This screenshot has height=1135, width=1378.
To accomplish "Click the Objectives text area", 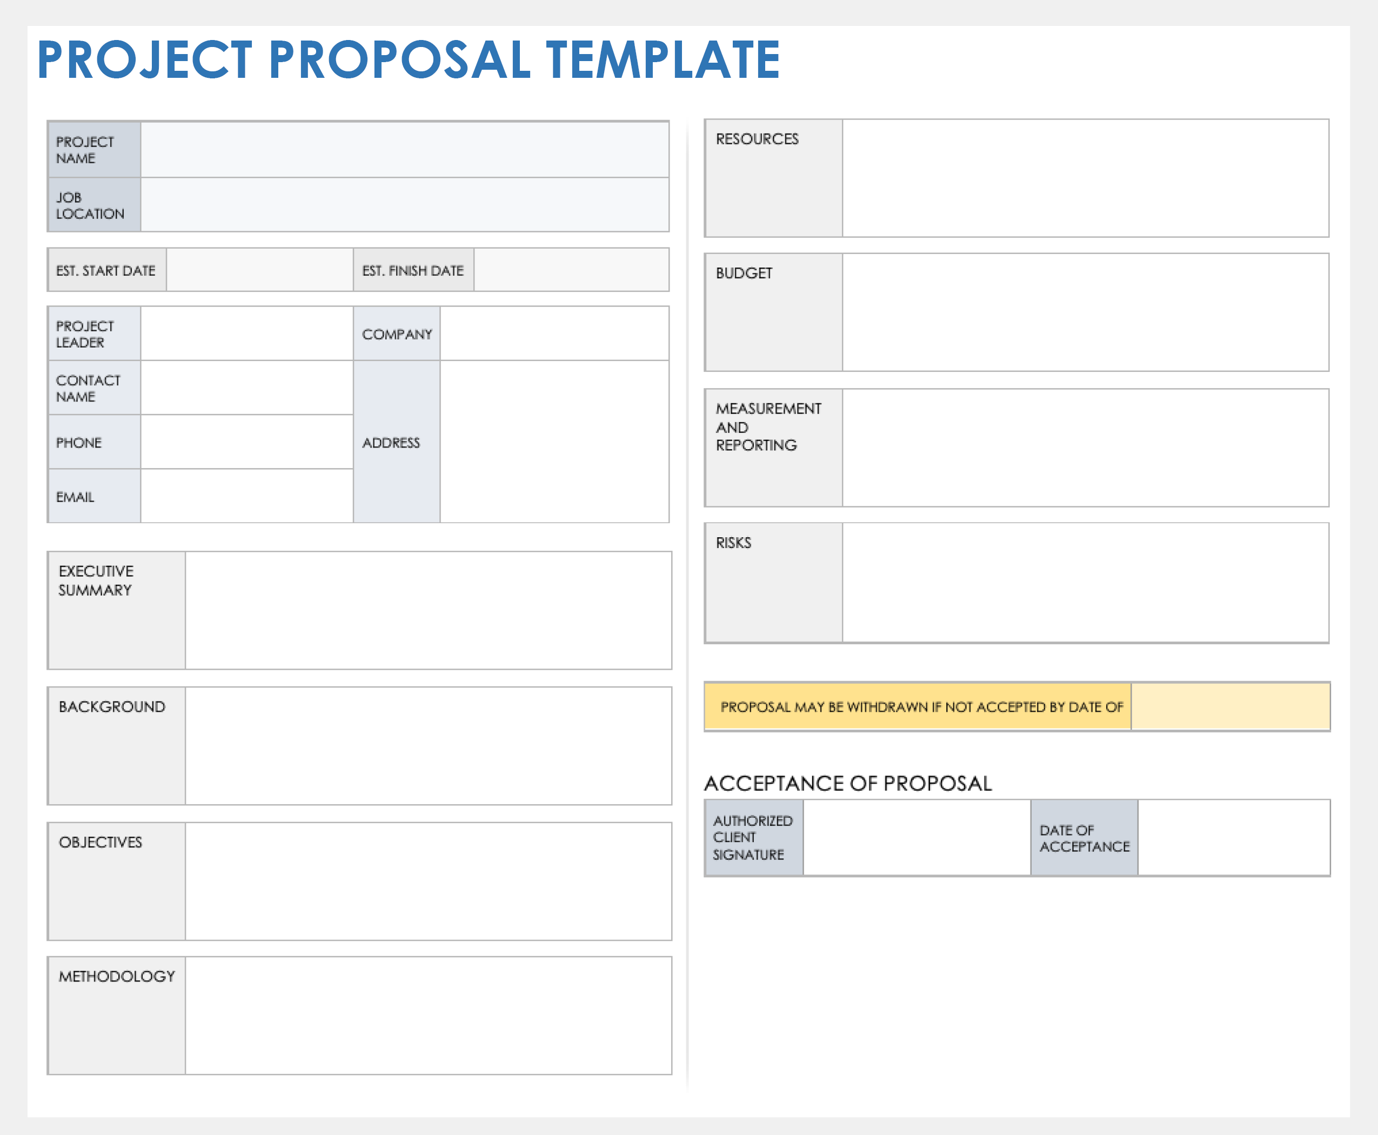I will pos(428,882).
